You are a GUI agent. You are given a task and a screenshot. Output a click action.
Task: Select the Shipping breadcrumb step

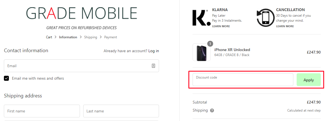90,37
